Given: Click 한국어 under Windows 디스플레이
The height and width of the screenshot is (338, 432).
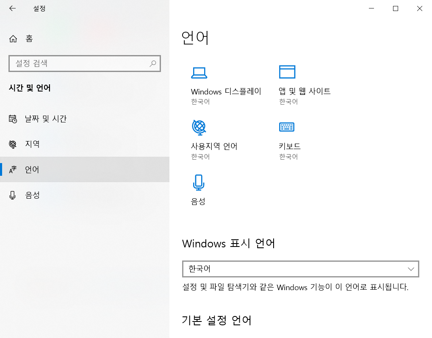Looking at the screenshot, I should click(x=201, y=102).
